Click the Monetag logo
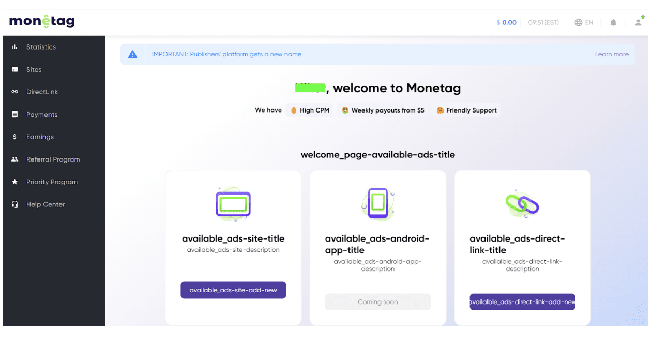 [x=42, y=21]
